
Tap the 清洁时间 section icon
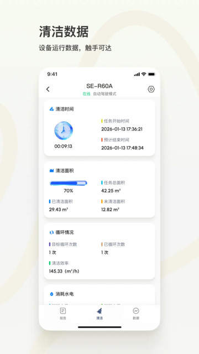tap(51, 109)
